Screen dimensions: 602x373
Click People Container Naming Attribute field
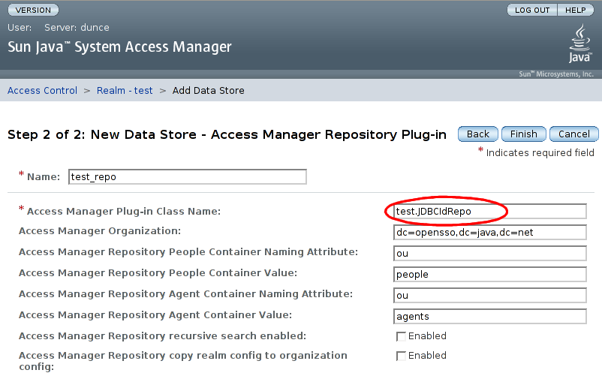click(x=490, y=254)
